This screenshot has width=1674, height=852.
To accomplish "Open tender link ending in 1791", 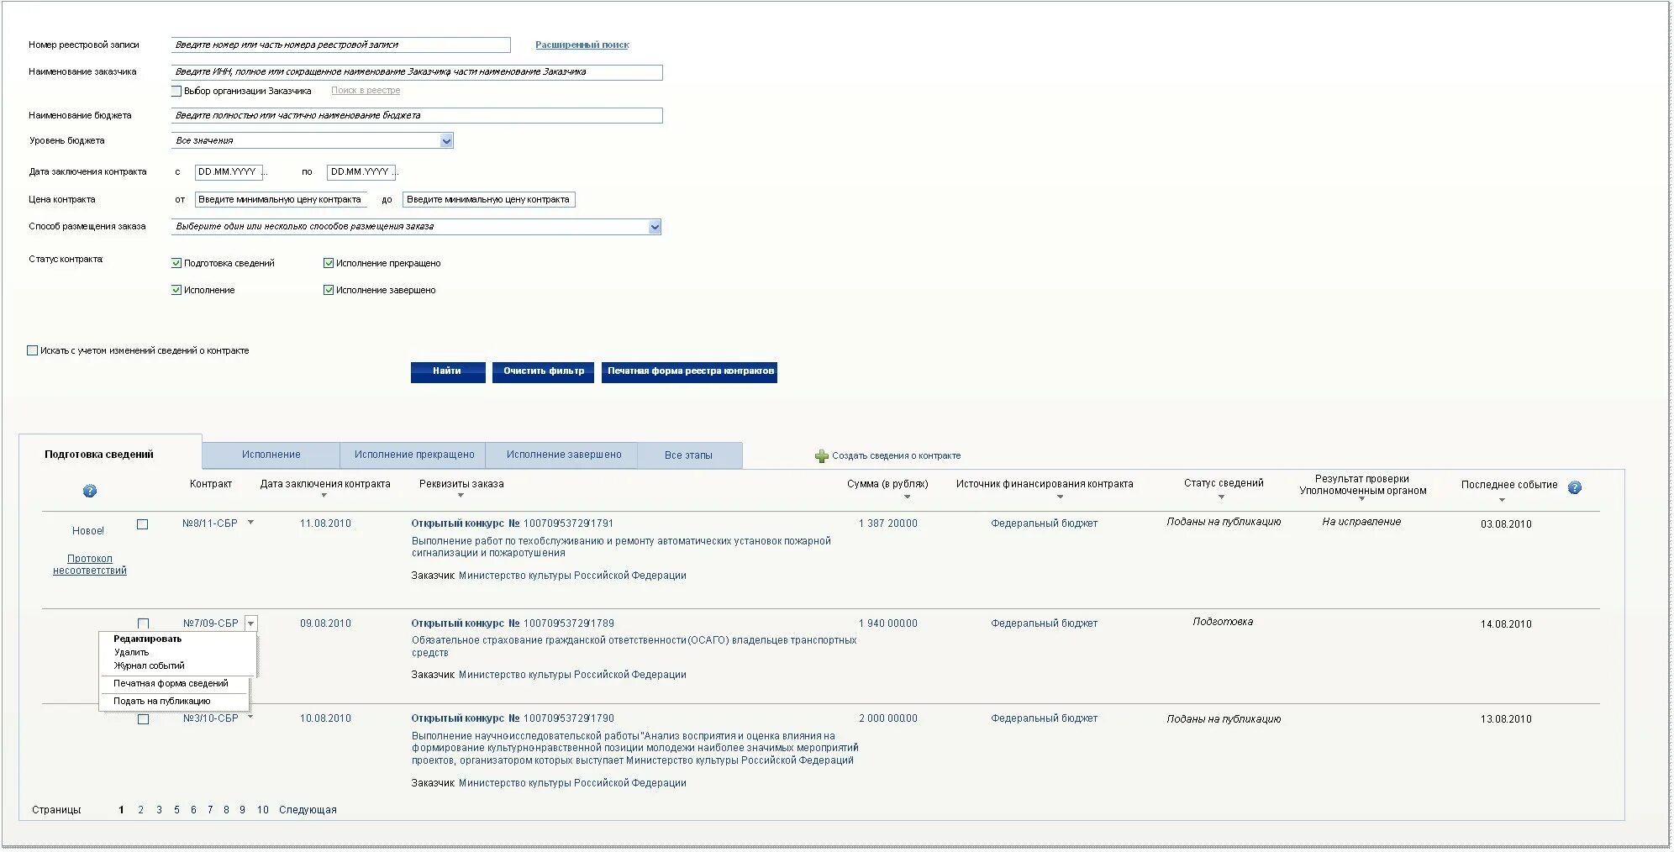I will point(513,523).
